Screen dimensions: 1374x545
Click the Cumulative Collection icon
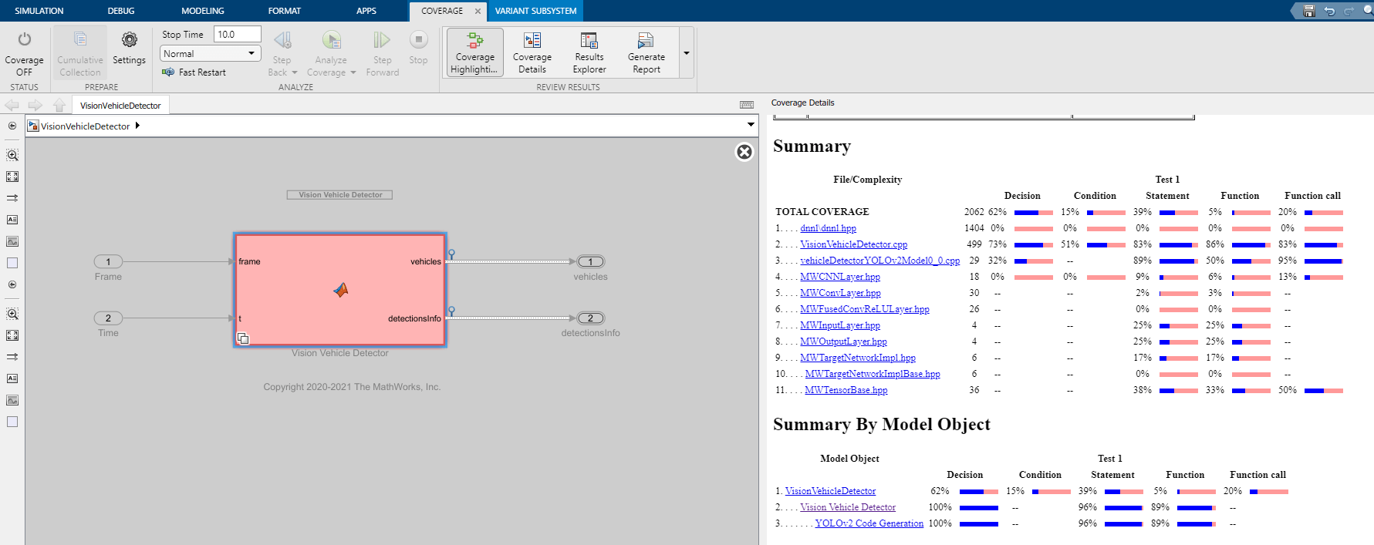coord(79,39)
